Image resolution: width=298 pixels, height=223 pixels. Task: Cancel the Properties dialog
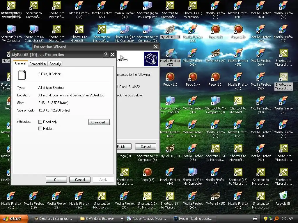[80, 179]
